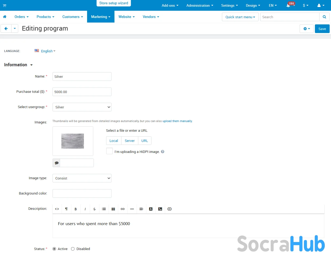Insert a table in description editor

[x=113, y=209]
